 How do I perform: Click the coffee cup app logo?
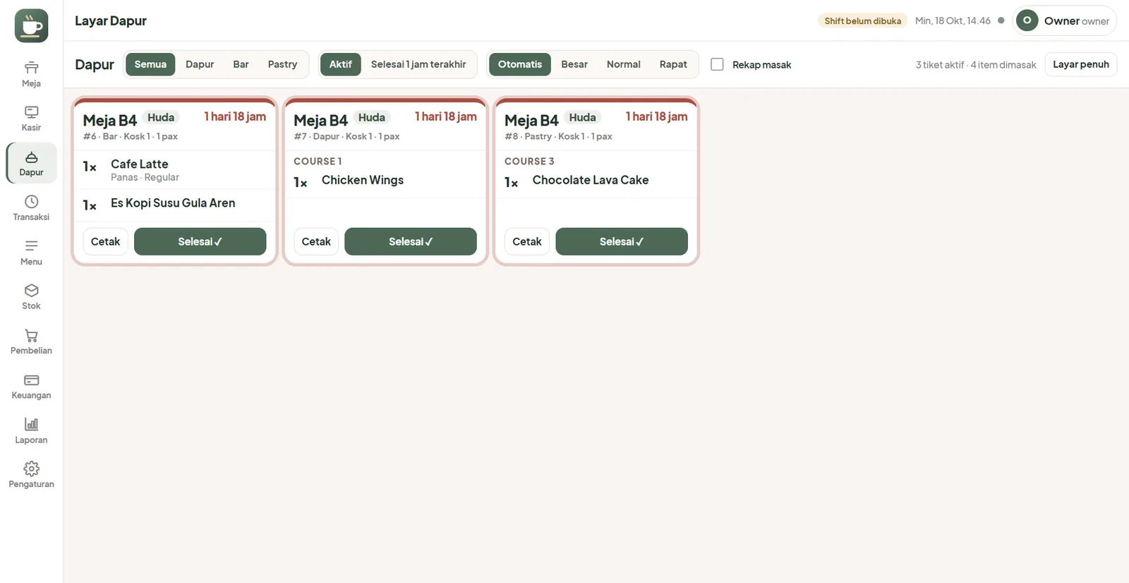coord(31,26)
